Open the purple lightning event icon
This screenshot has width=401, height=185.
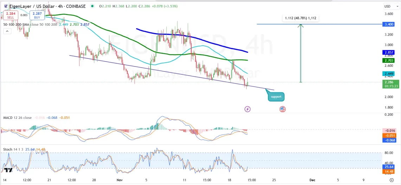click(248, 109)
